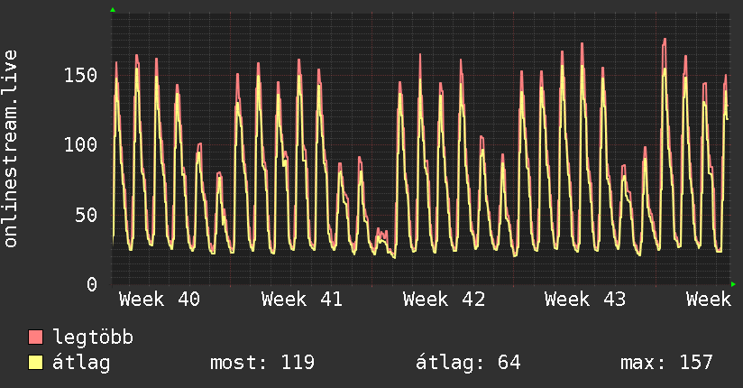Image resolution: width=743 pixels, height=388 pixels.
Task: Select the átlag legend label beside yellow swatch
Action: click(x=81, y=363)
